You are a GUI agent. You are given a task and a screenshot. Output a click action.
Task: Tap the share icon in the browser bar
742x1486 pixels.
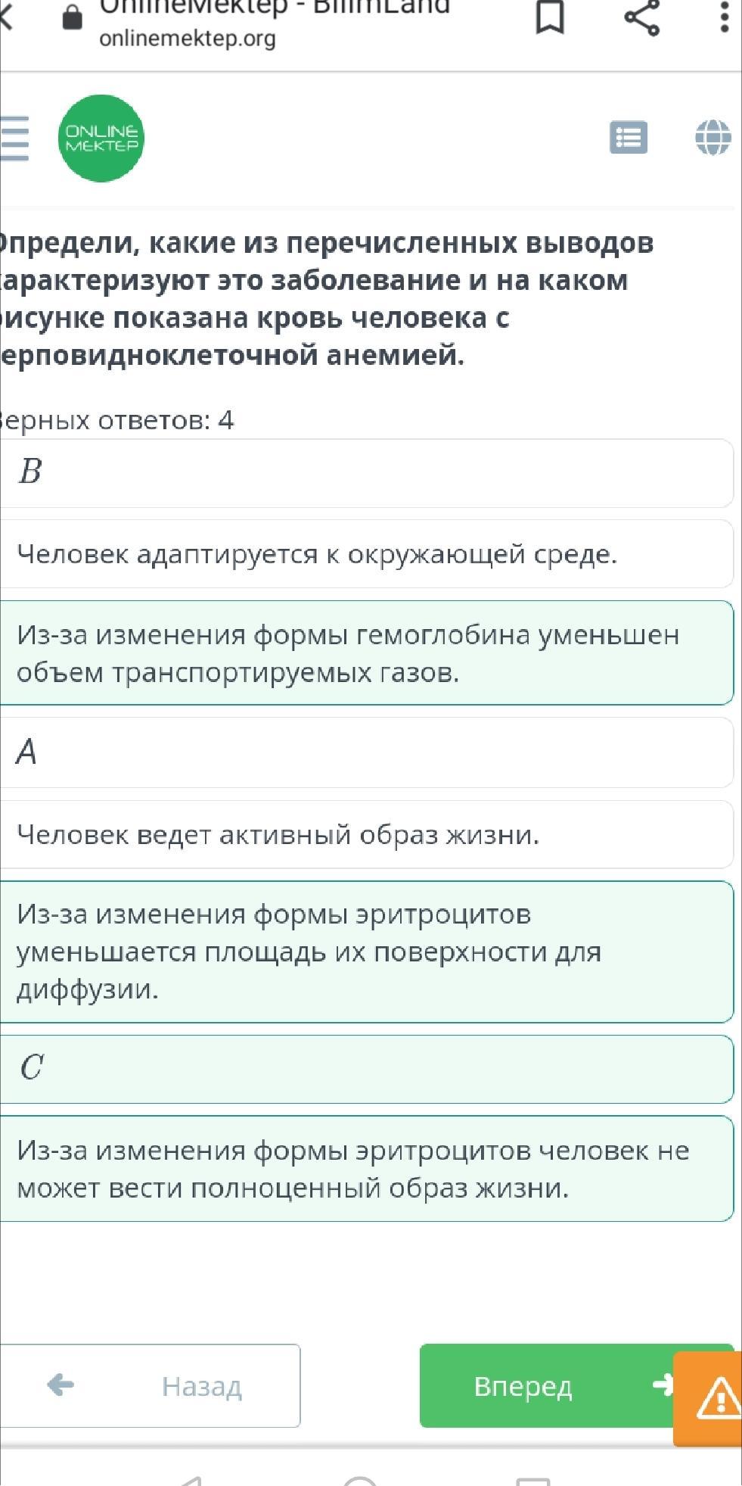point(642,17)
